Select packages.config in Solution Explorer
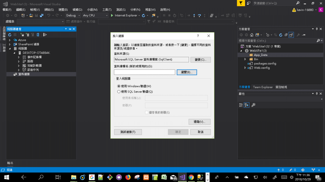325x182 pixels. 265,63
